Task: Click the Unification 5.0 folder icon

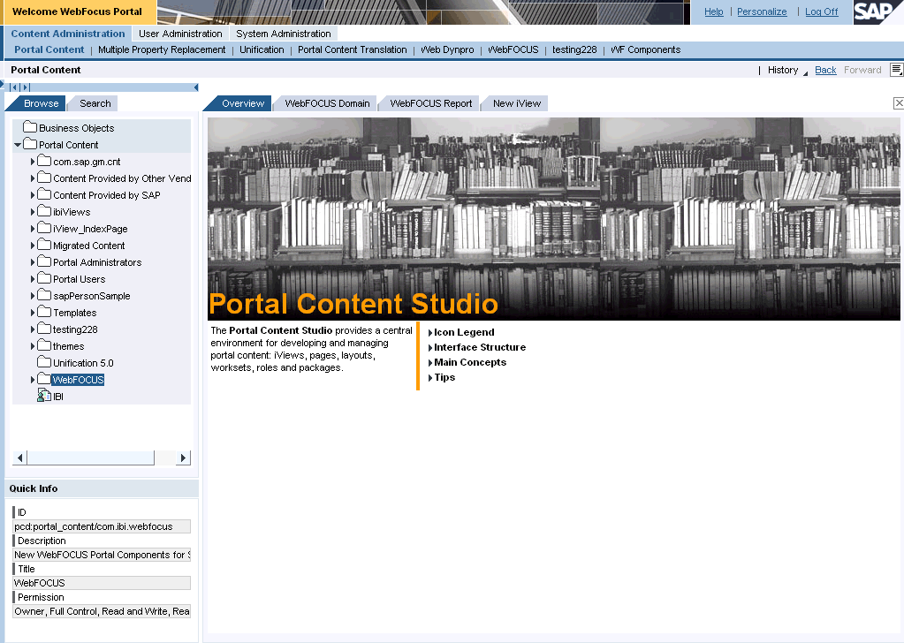Action: pos(43,363)
